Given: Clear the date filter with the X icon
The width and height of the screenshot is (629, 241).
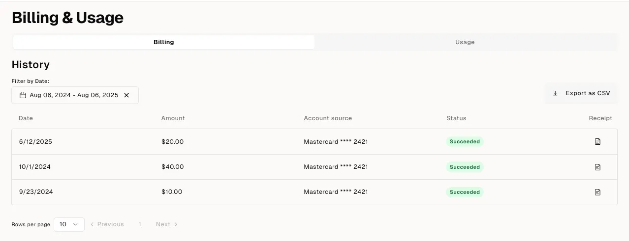Looking at the screenshot, I should [x=126, y=95].
